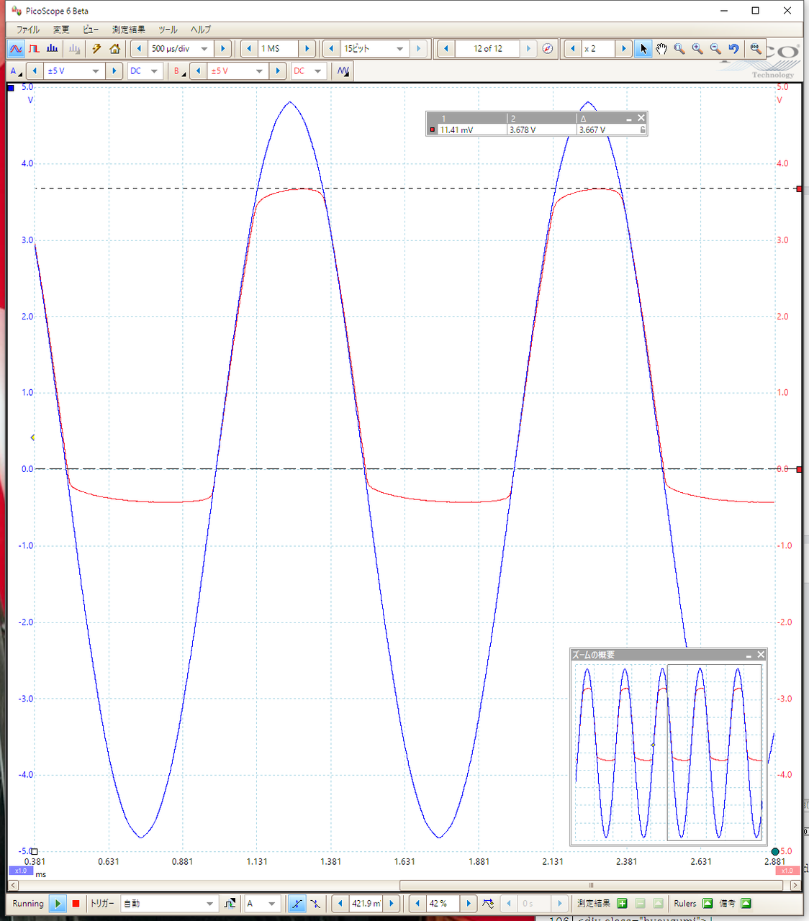Screen dimensions: 809x921
Task: Expand Channel A ±5 V range dropdown
Action: (96, 71)
